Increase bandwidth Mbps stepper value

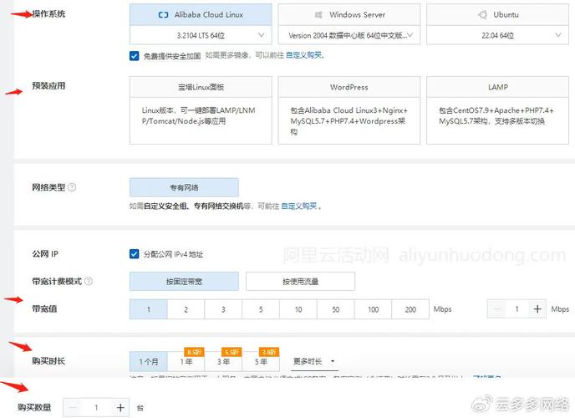coord(537,308)
